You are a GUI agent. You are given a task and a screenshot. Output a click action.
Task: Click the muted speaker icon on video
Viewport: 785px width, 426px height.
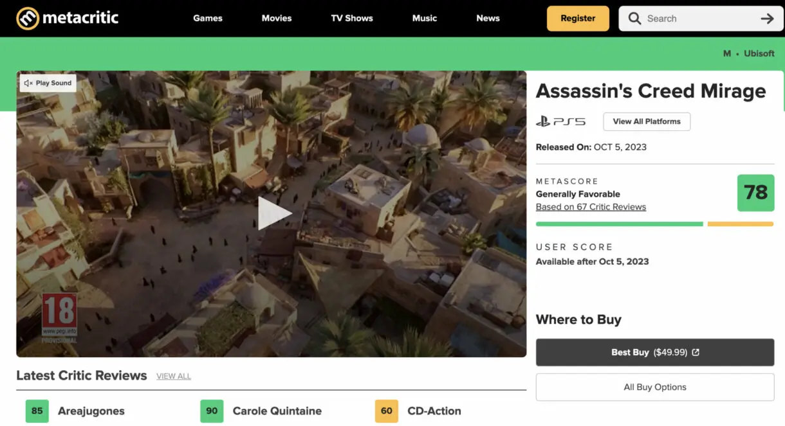point(28,83)
